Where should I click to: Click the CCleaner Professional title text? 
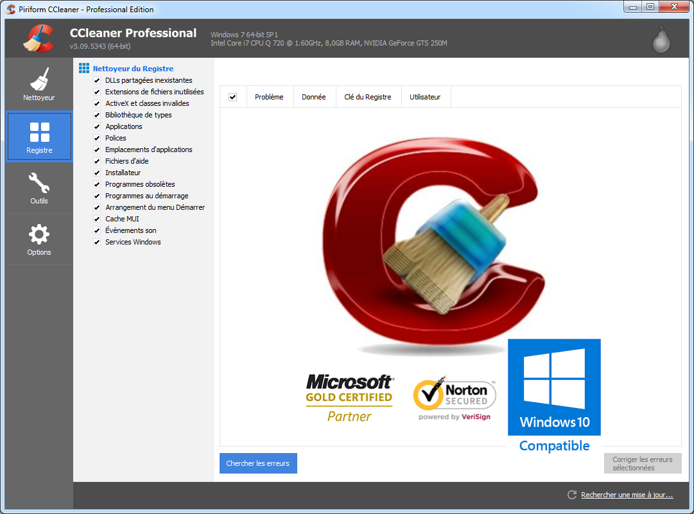click(x=134, y=33)
